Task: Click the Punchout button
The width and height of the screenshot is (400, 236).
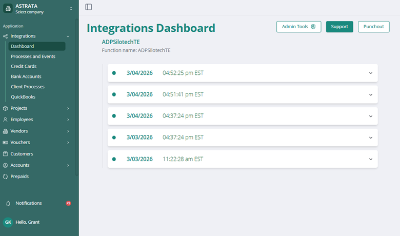Action: (x=374, y=27)
